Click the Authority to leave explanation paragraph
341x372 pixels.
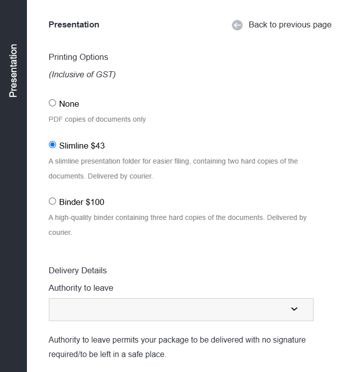(177, 347)
